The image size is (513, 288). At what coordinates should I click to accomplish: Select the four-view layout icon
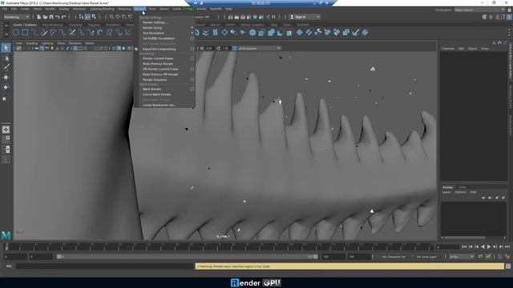coord(6,139)
